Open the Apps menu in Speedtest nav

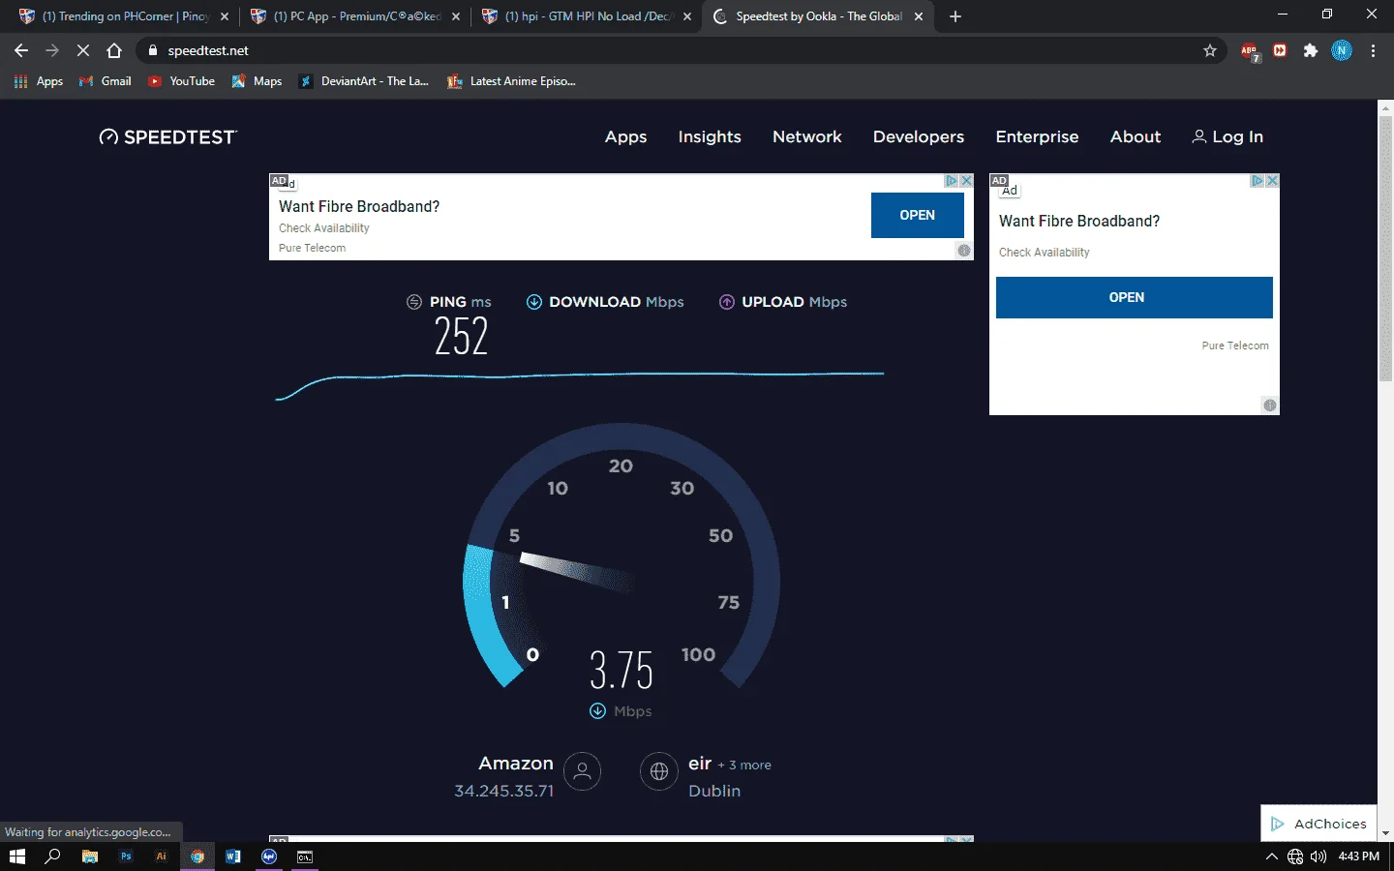[x=625, y=137]
